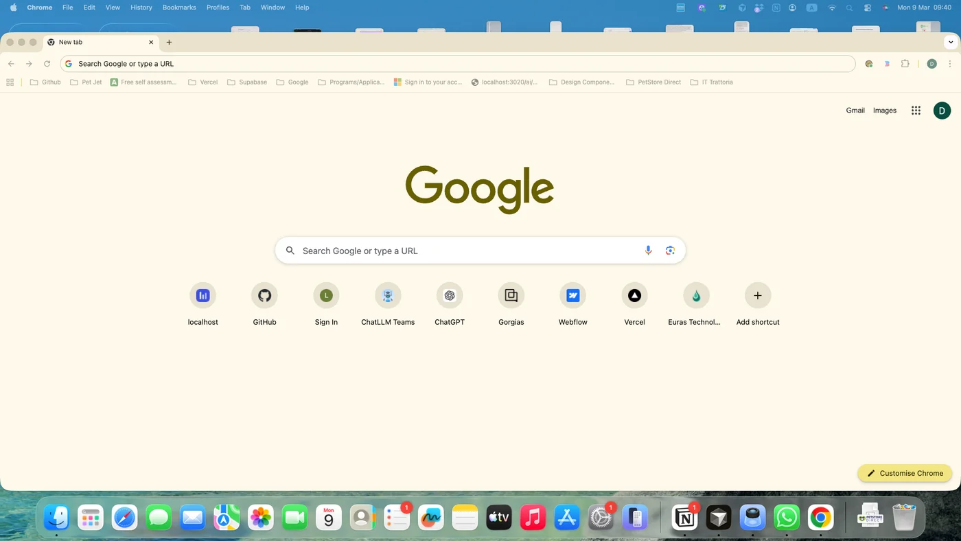Open the localhost shortcut tile
This screenshot has width=961, height=541.
click(202, 304)
